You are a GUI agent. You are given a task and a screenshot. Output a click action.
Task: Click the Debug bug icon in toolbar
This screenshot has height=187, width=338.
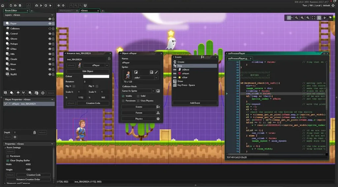point(36,6)
